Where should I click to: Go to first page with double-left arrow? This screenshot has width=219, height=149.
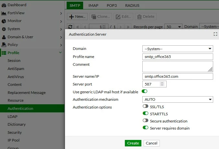pos(78,27)
